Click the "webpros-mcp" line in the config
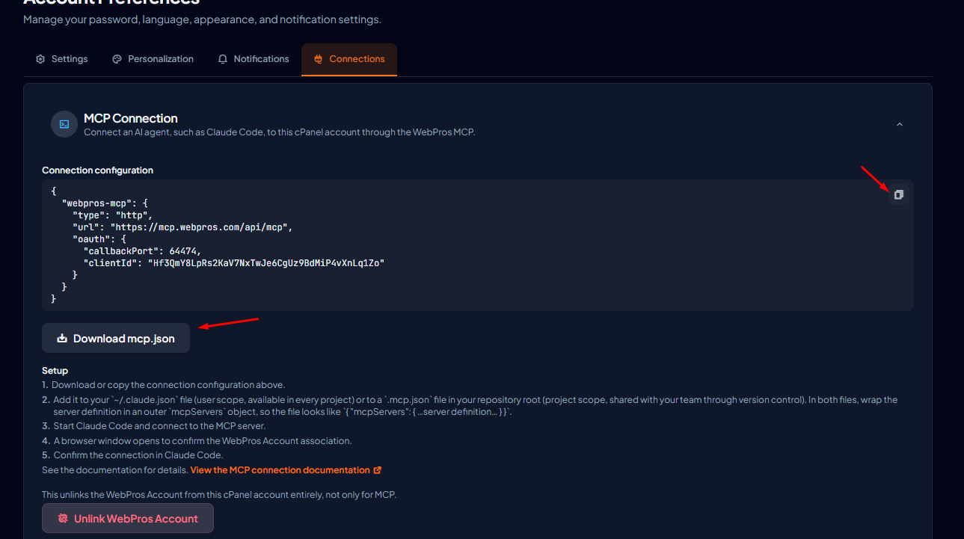The width and height of the screenshot is (964, 539). click(x=105, y=203)
